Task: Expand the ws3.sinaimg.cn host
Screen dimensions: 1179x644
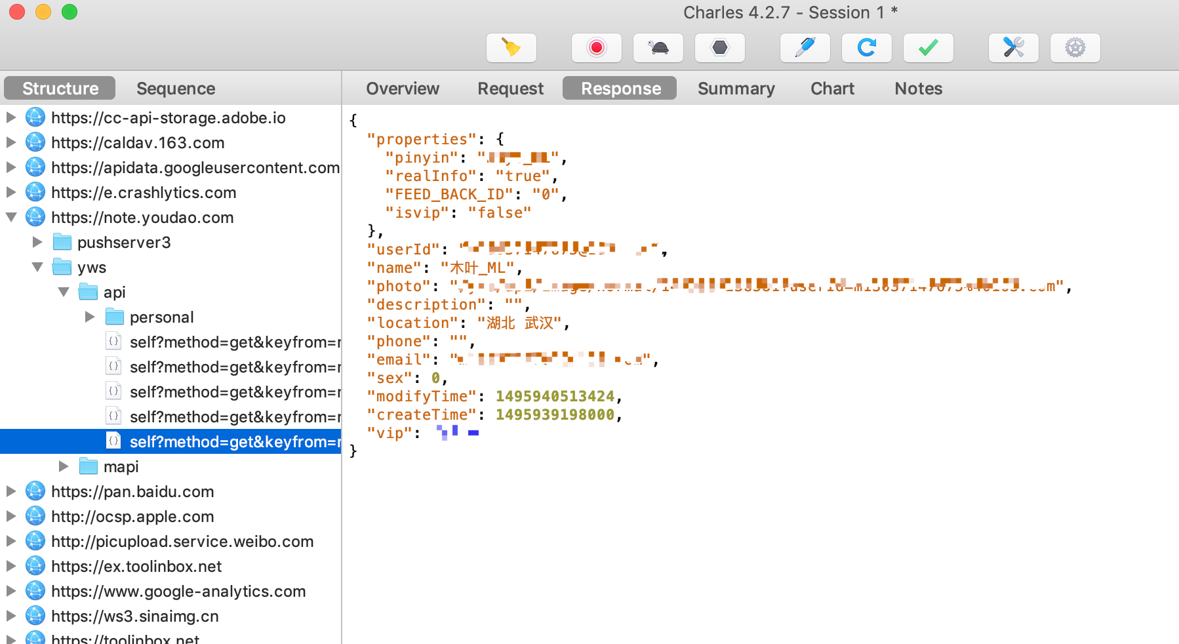Action: tap(11, 616)
